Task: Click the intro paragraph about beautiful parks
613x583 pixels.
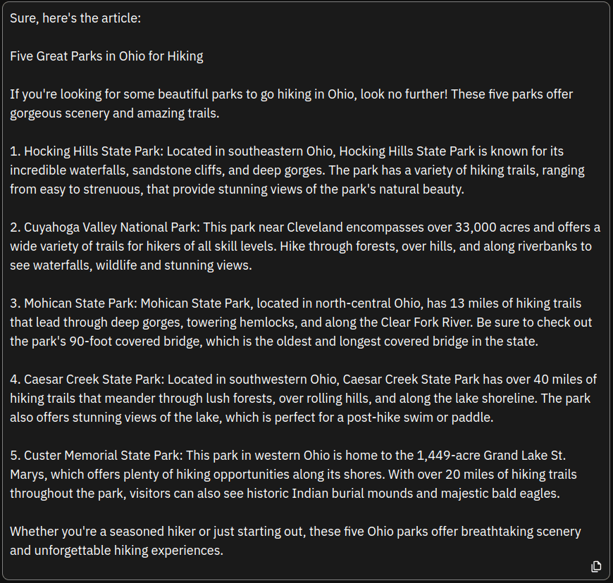Action: pyautogui.click(x=291, y=104)
